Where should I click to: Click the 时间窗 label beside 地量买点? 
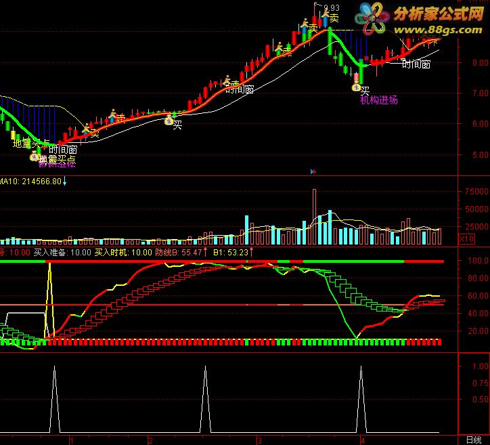click(63, 150)
